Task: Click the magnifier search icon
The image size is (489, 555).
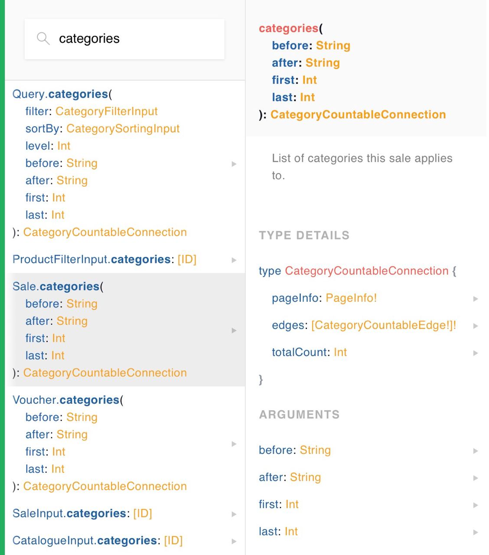Action: click(43, 39)
